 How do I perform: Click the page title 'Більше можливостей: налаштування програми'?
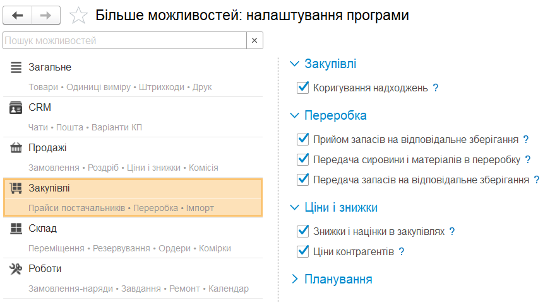pyautogui.click(x=252, y=15)
